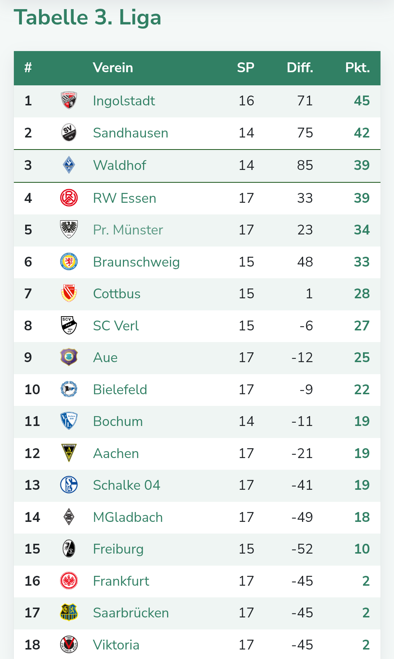Click the Viktoria club crest
The height and width of the screenshot is (659, 394).
pyautogui.click(x=69, y=644)
